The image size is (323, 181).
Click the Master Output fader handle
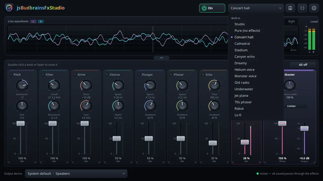coord(304,128)
